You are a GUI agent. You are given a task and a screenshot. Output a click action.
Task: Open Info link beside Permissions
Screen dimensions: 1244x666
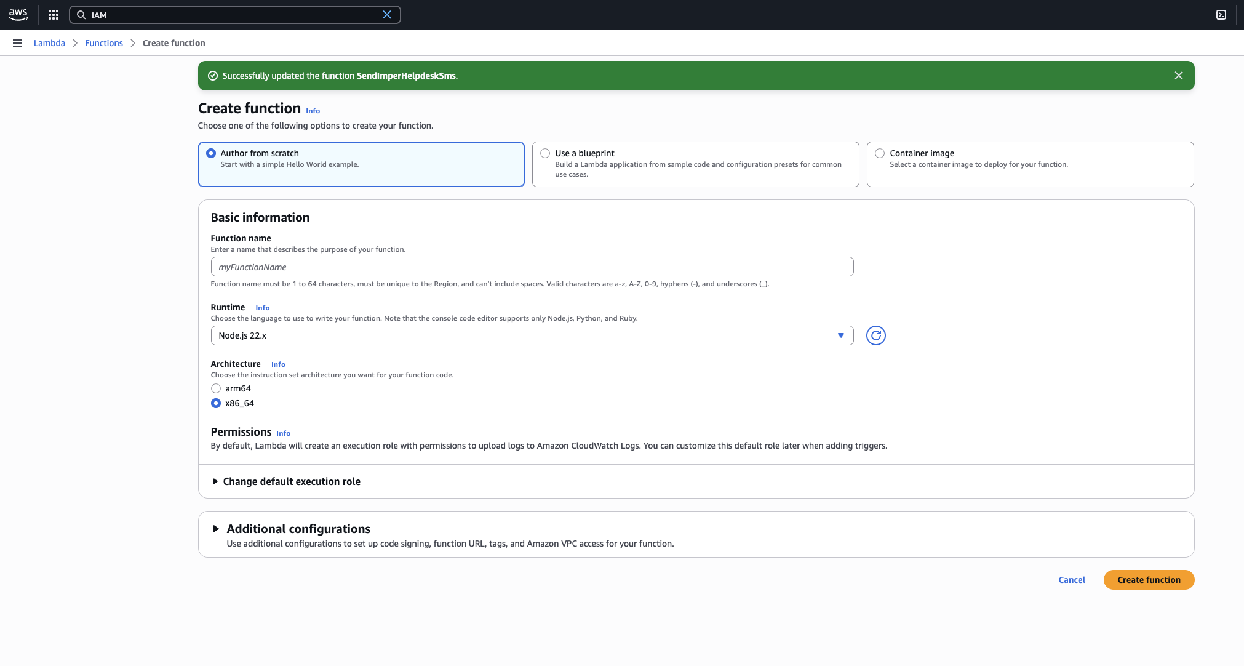283,433
